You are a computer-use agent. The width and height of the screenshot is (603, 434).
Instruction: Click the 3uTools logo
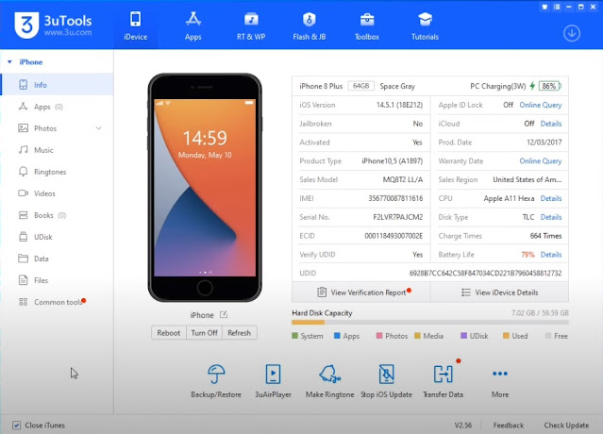53,25
